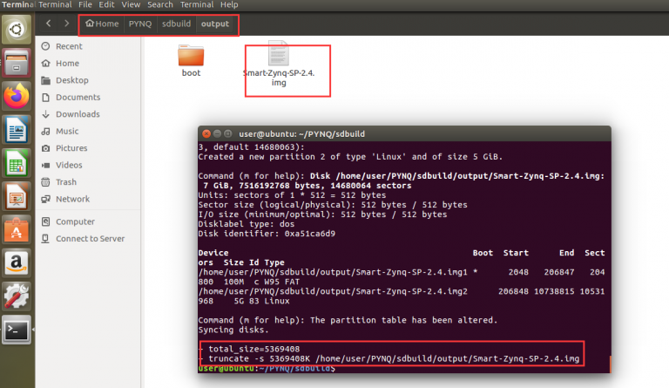Go back using the back arrow
Image resolution: width=669 pixels, height=388 pixels.
click(49, 24)
